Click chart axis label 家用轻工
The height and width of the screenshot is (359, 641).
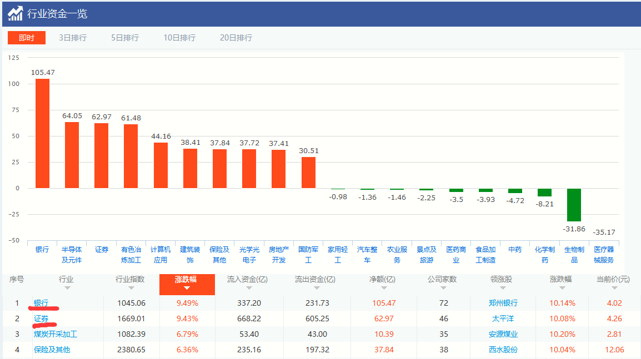coord(338,255)
